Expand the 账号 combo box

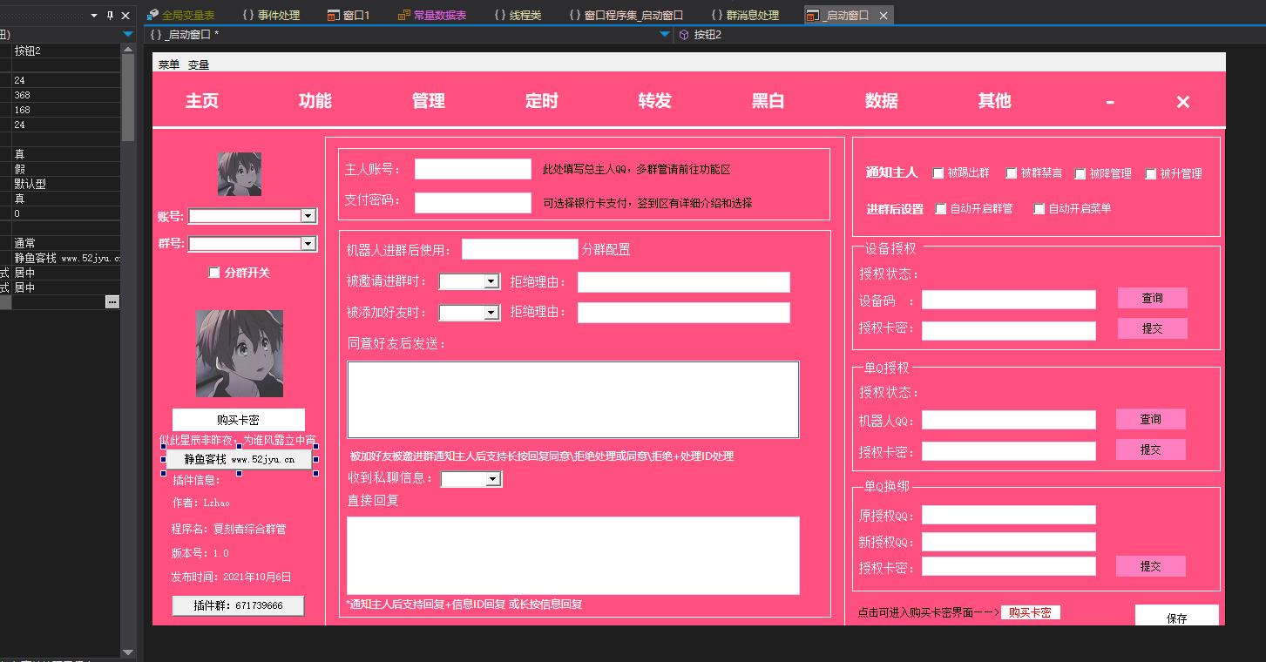click(308, 216)
